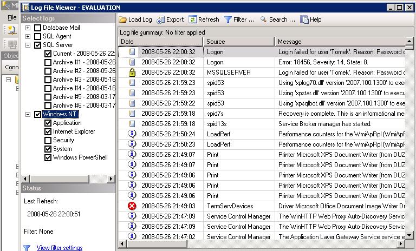The height and width of the screenshot is (251, 416).
Task: Collapse tree node in background Object Explorer
Action: 9,80
